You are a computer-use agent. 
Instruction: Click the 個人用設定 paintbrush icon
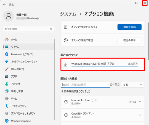pos(7,69)
